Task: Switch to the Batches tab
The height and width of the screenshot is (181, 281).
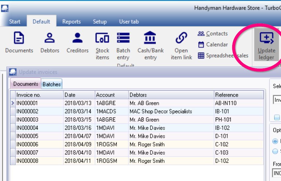Action: point(52,84)
